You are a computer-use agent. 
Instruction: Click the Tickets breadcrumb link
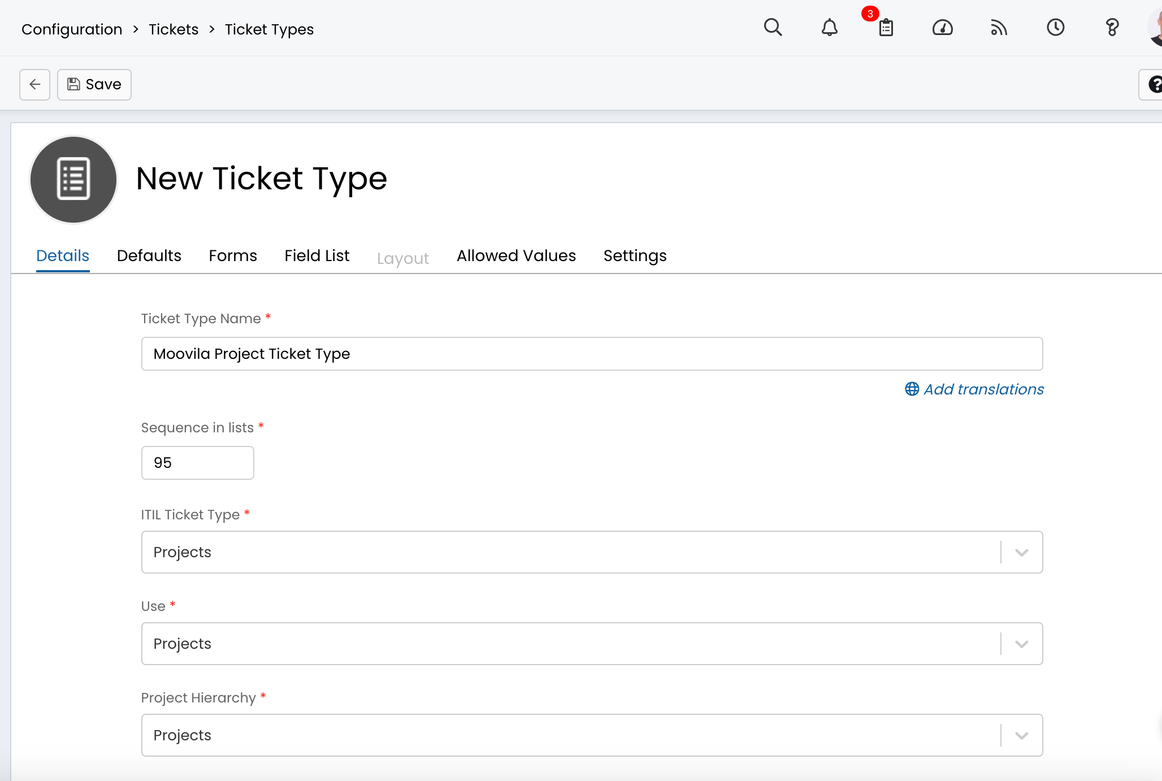pyautogui.click(x=174, y=29)
